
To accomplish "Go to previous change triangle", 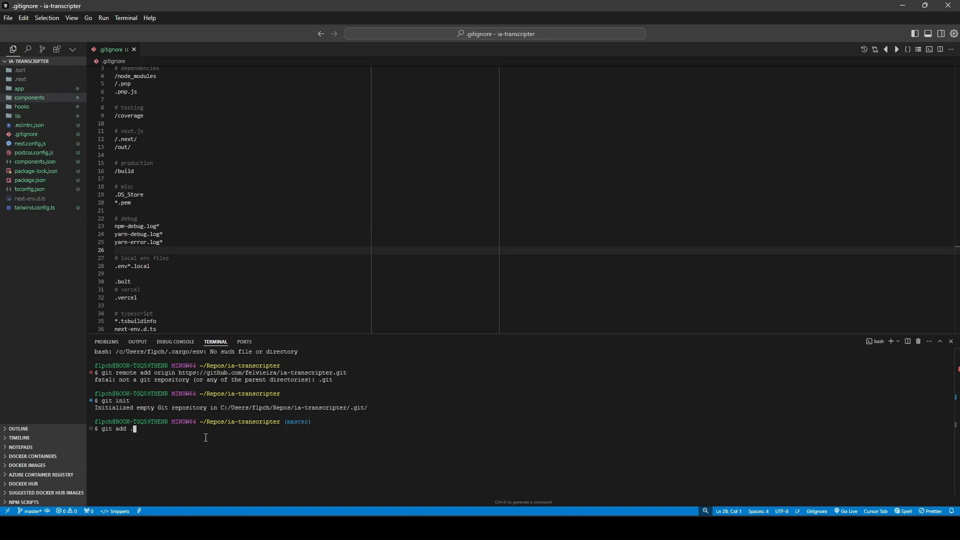I will 886,49.
